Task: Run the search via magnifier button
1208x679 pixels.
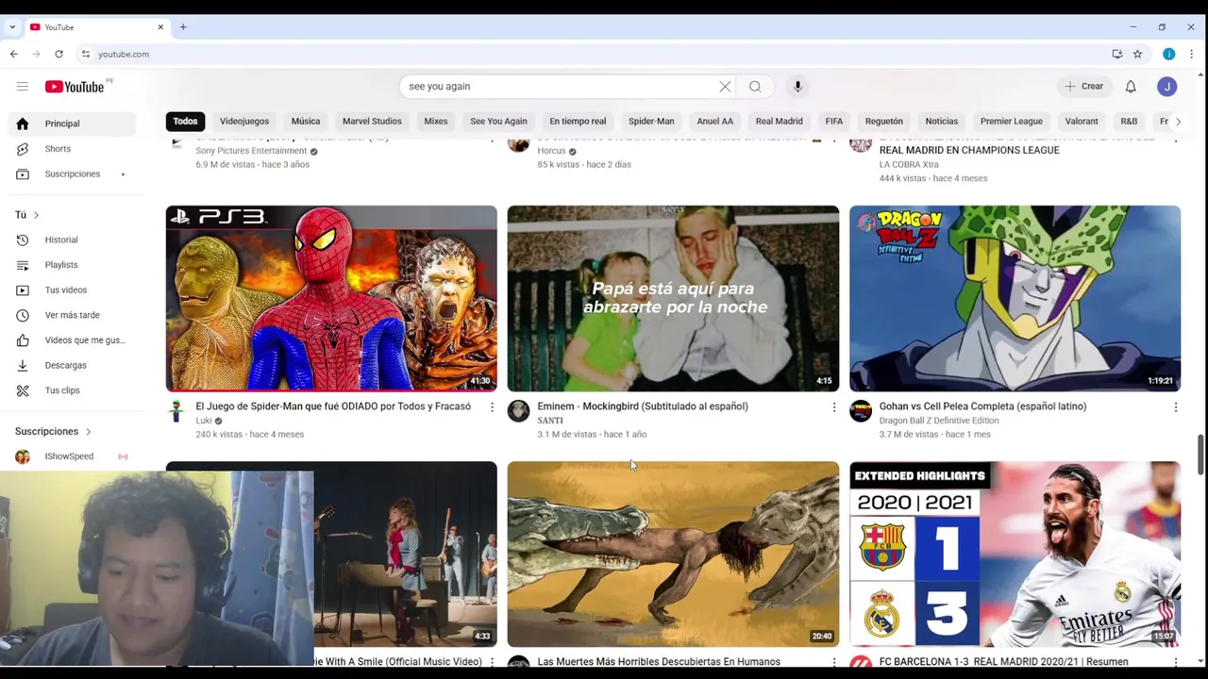Action: click(755, 87)
